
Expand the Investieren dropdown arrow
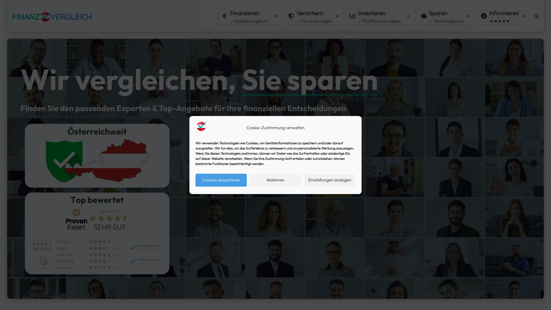tap(408, 16)
